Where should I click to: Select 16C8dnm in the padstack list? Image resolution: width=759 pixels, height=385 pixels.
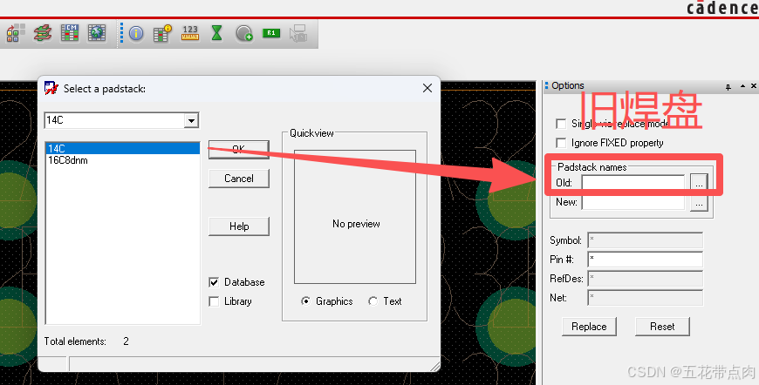click(x=122, y=160)
